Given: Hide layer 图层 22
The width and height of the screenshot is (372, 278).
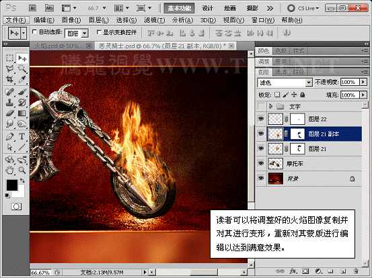Looking at the screenshot, I should pyautogui.click(x=261, y=119).
